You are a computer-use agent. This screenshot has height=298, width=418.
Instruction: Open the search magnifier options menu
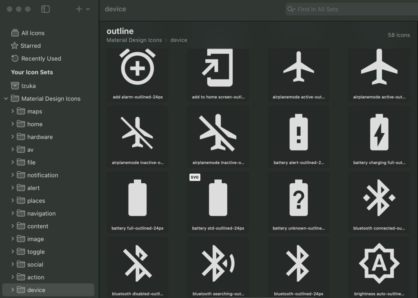pos(291,9)
